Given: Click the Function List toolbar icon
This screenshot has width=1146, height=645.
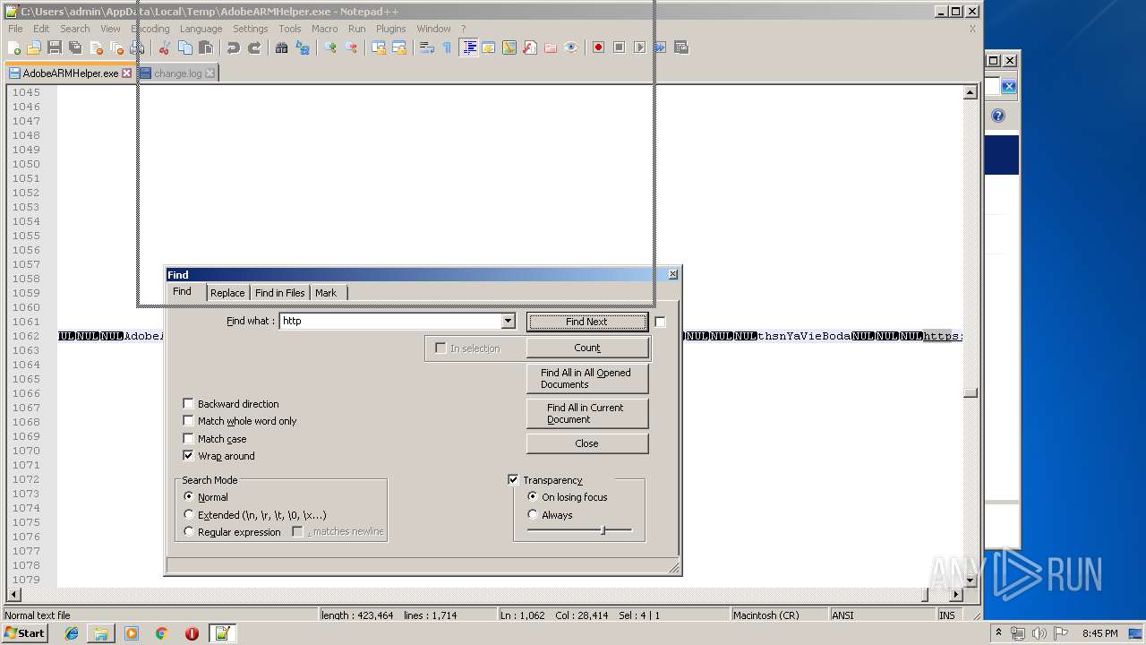Looking at the screenshot, I should click(530, 47).
